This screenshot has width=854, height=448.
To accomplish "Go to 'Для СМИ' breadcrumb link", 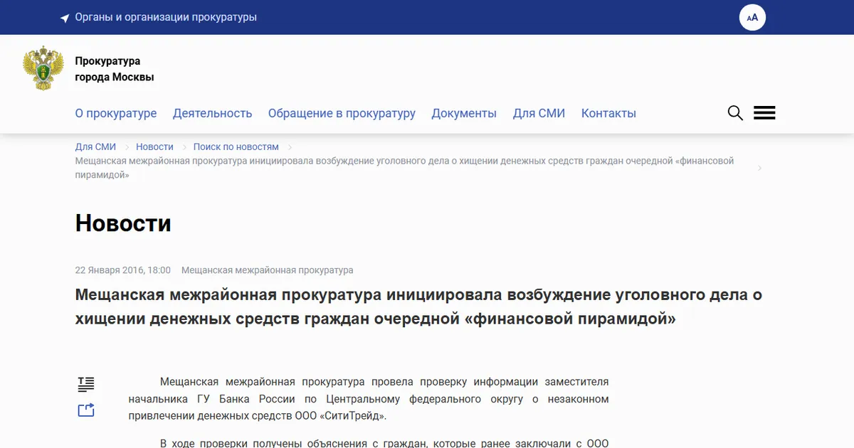I will tap(95, 147).
